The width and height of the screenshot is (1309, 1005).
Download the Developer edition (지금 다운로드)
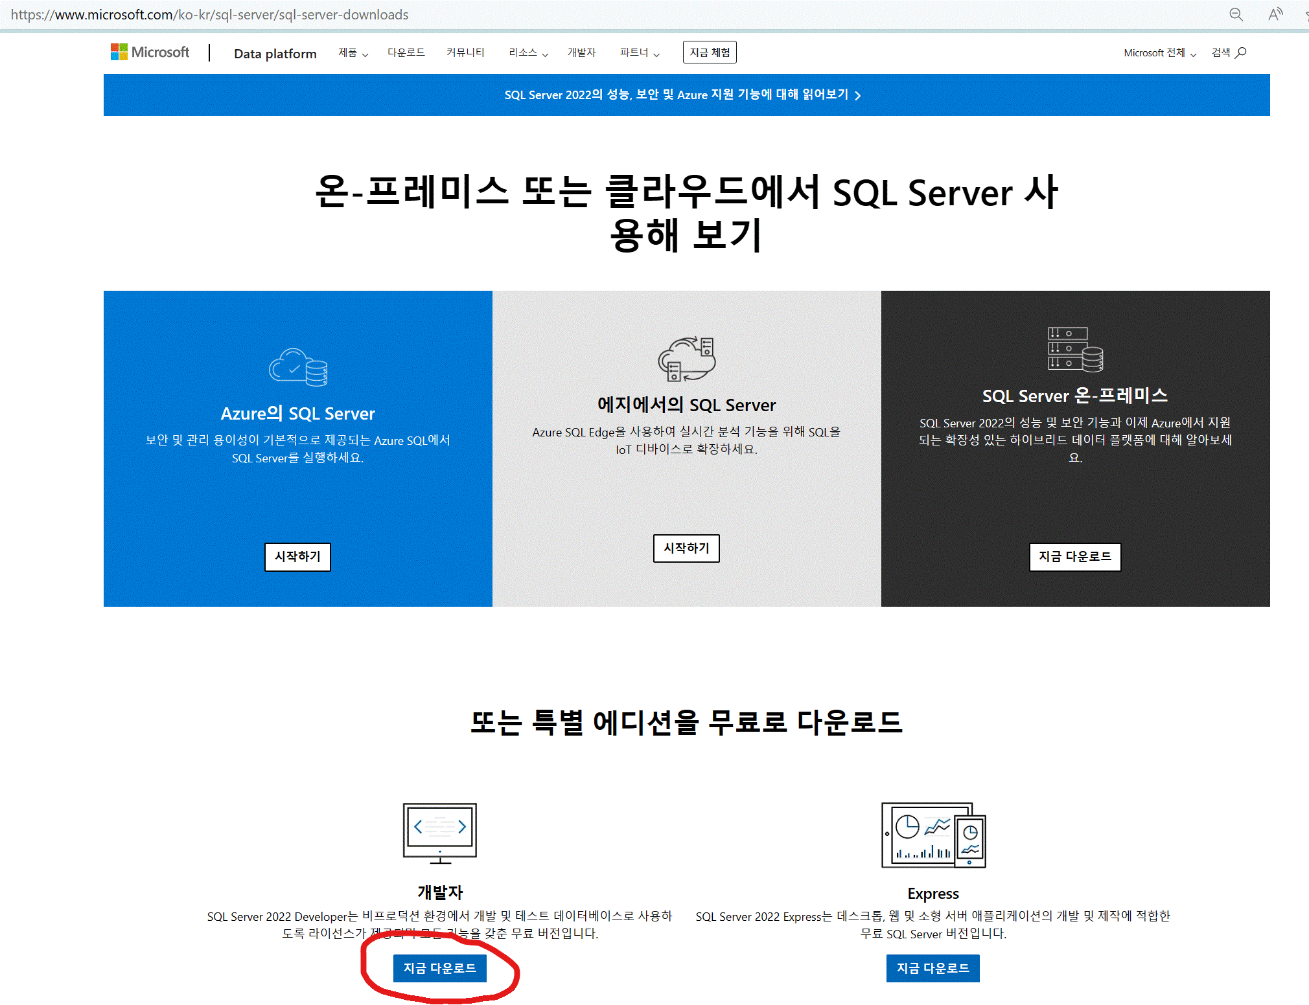point(439,968)
